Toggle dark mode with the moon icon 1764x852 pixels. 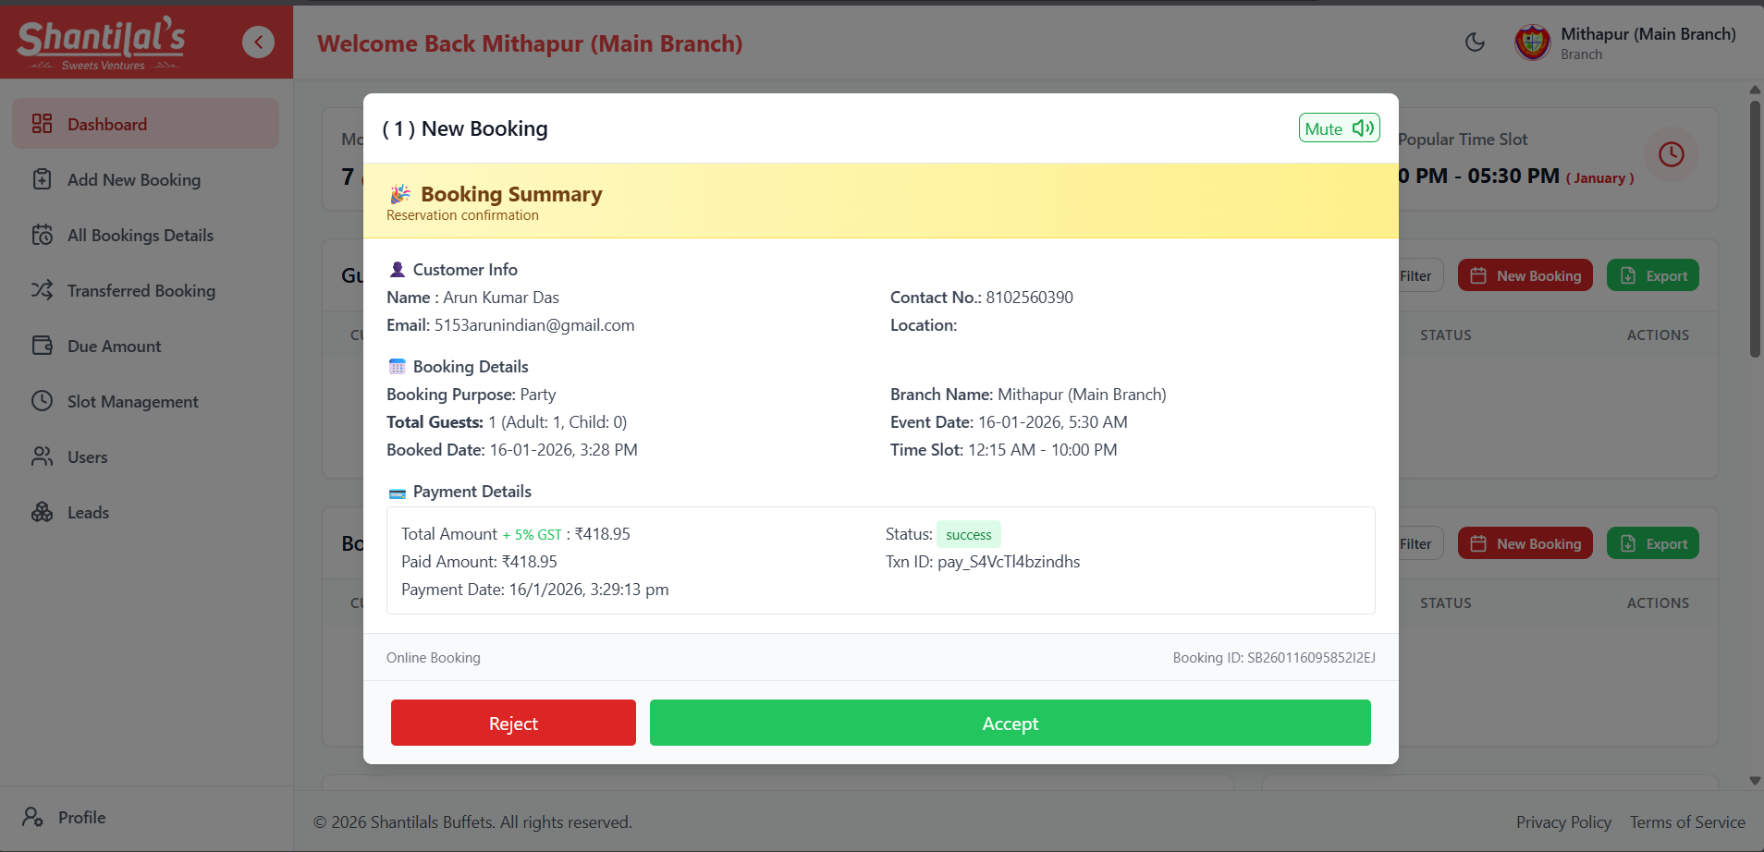pos(1475,42)
